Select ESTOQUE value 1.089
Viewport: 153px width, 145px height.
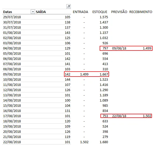pos(104,100)
